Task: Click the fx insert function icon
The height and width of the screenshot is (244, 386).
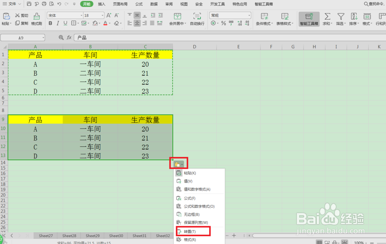Action: 69,37
